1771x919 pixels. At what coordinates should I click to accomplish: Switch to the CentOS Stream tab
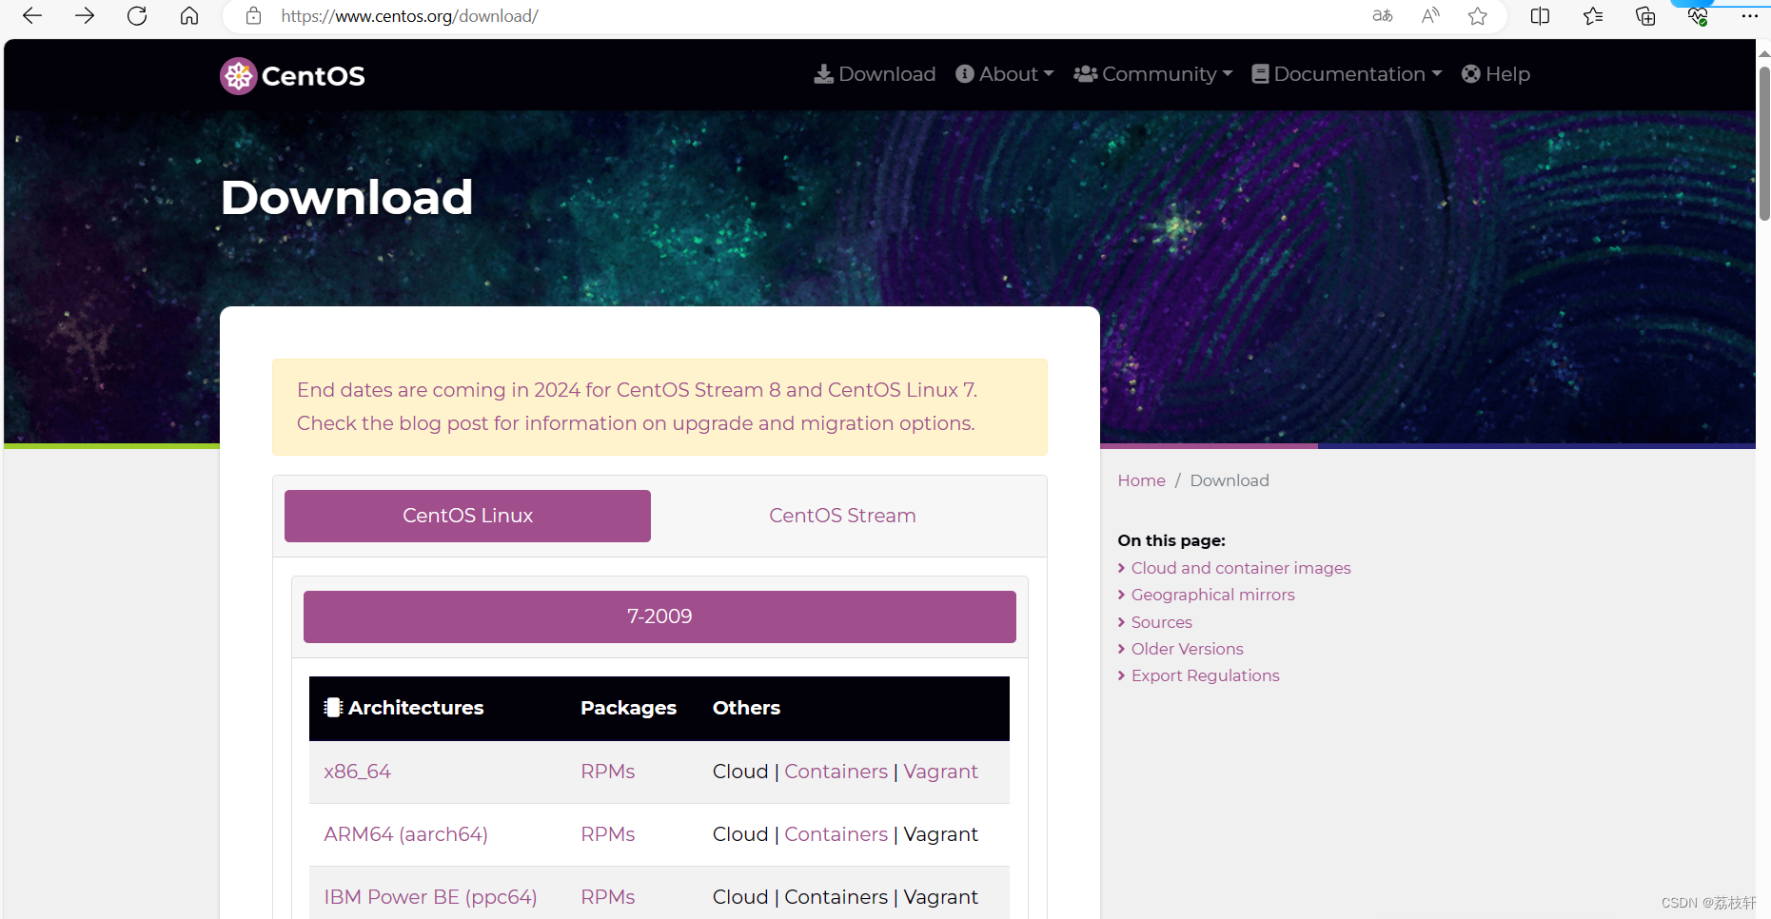coord(842,516)
